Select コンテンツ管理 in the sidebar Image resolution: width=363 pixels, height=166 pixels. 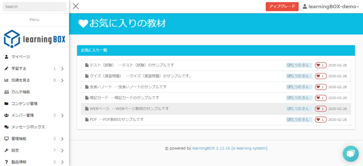tap(24, 104)
